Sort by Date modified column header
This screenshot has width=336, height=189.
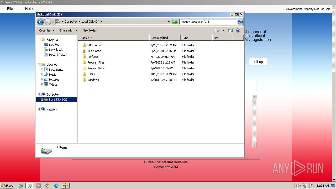(165, 38)
